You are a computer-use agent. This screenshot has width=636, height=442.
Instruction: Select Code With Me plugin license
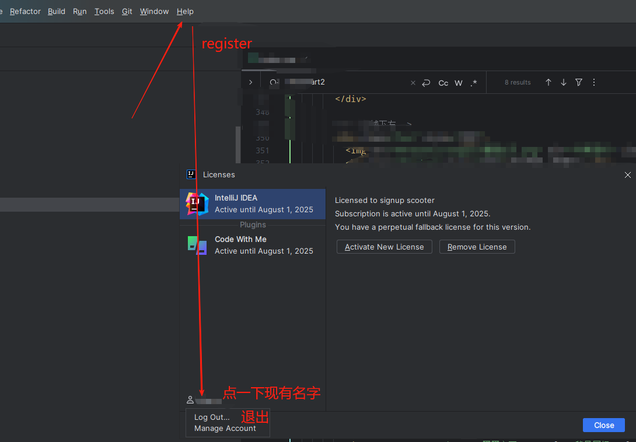click(x=253, y=245)
